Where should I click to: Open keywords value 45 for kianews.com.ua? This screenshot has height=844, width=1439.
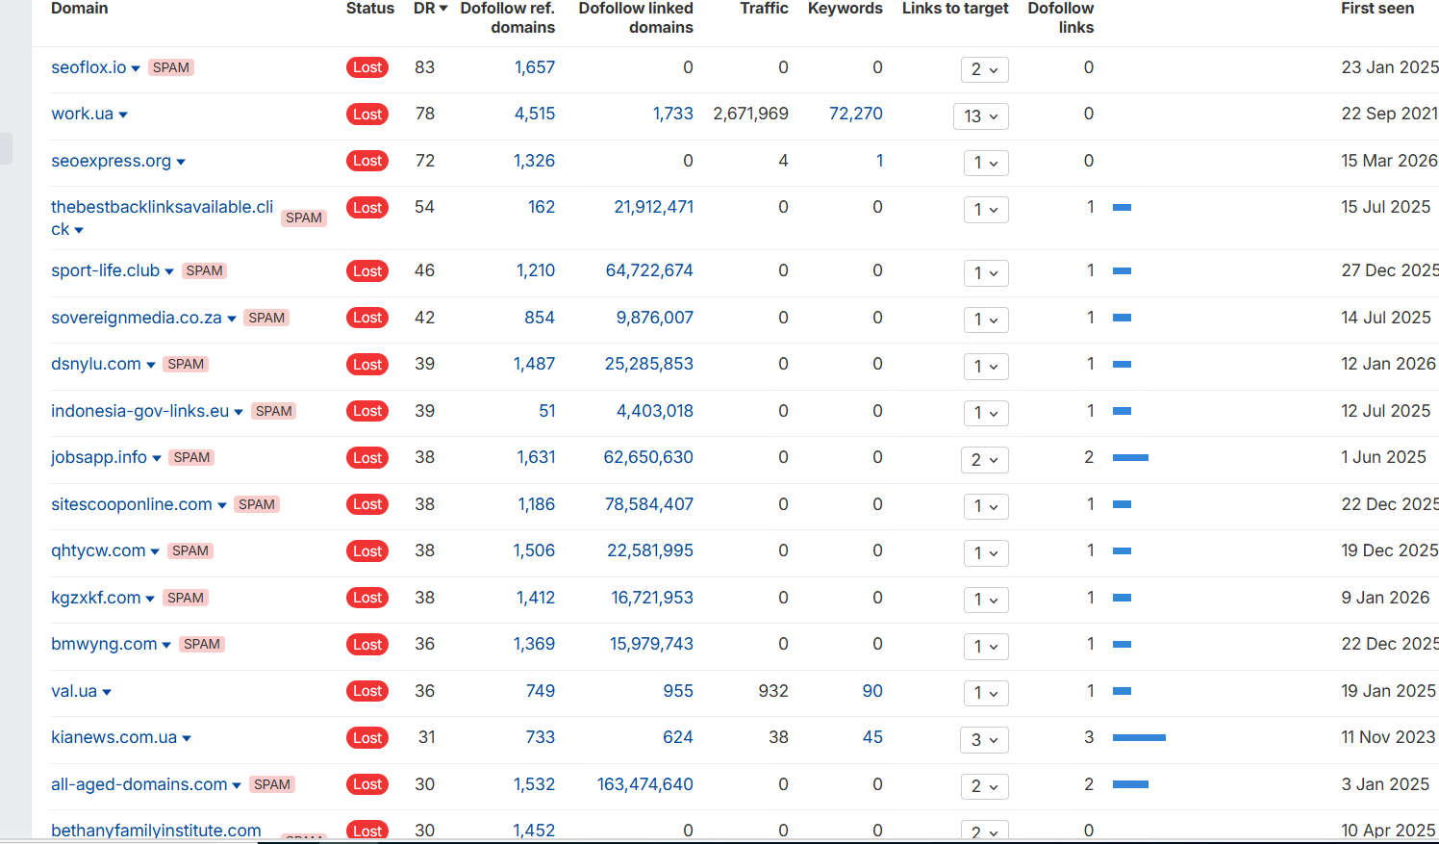point(872,737)
